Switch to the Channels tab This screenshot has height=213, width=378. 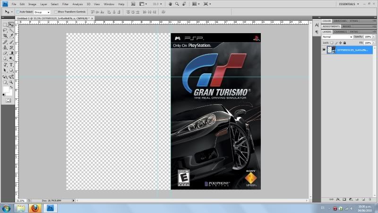(340, 32)
